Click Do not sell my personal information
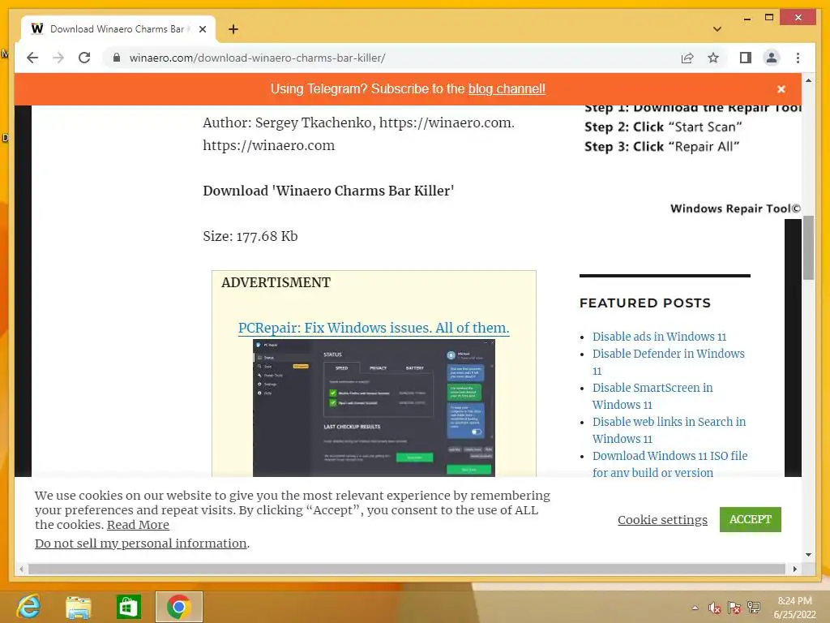Image resolution: width=830 pixels, height=623 pixels. [x=141, y=544]
